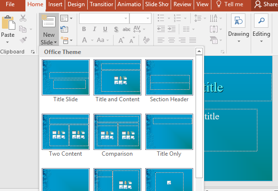Click the Tell me search box
The width and height of the screenshot is (278, 191).
tap(230, 4)
